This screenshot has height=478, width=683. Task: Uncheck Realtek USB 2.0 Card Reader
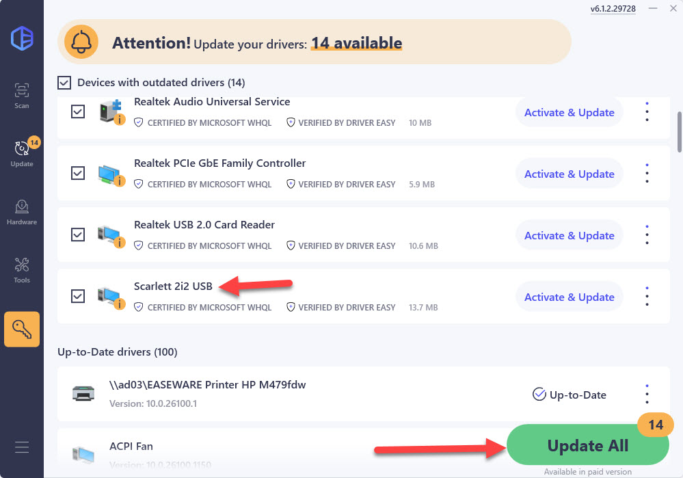click(x=78, y=235)
